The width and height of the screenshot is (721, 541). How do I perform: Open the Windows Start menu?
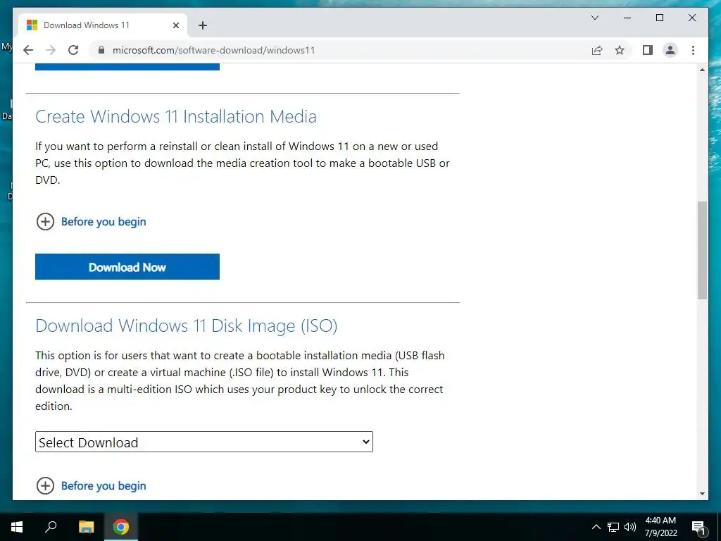[x=17, y=527]
